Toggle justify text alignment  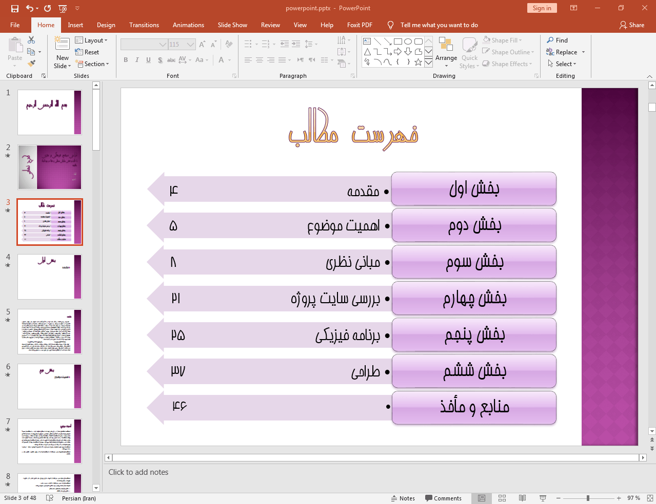click(x=282, y=60)
